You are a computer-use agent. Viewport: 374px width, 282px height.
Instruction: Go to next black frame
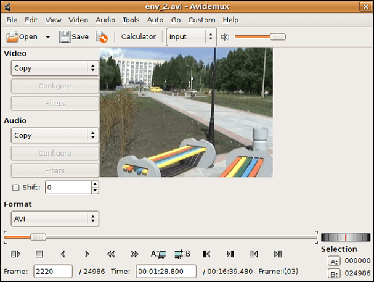coord(230,254)
